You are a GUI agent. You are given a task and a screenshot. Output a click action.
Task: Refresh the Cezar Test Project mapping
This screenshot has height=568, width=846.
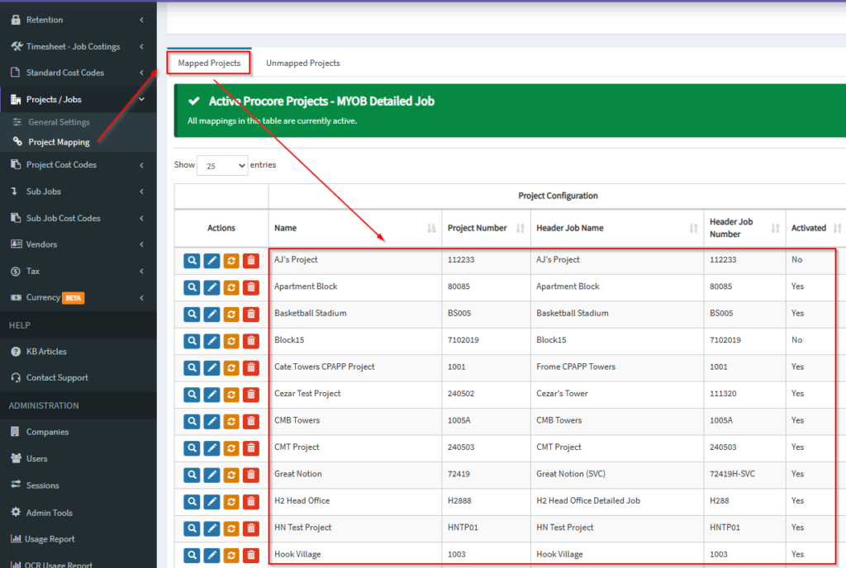pos(231,395)
